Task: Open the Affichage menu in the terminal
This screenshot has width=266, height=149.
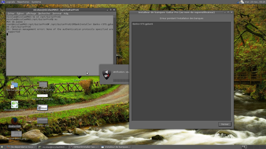Action: tap(31, 14)
